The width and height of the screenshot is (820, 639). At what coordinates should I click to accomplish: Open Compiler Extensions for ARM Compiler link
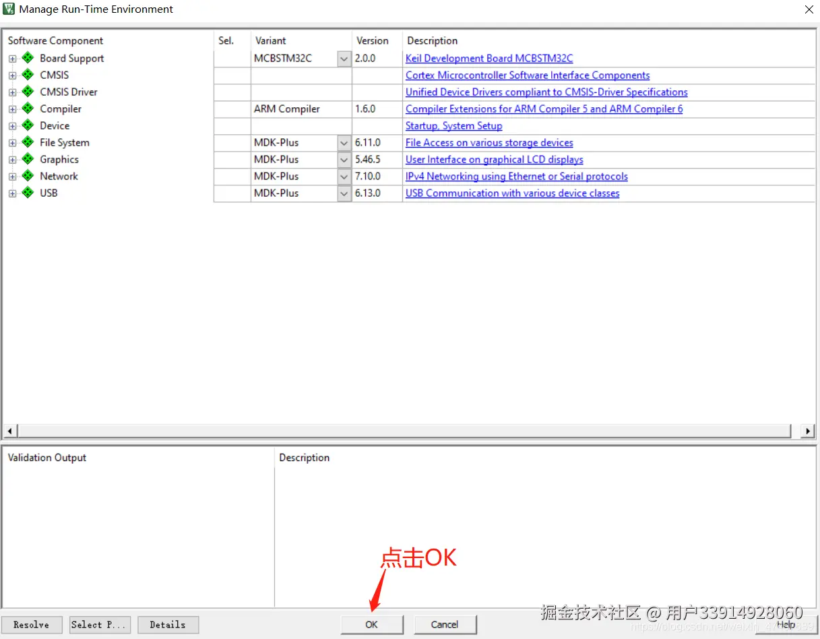pyautogui.click(x=544, y=109)
